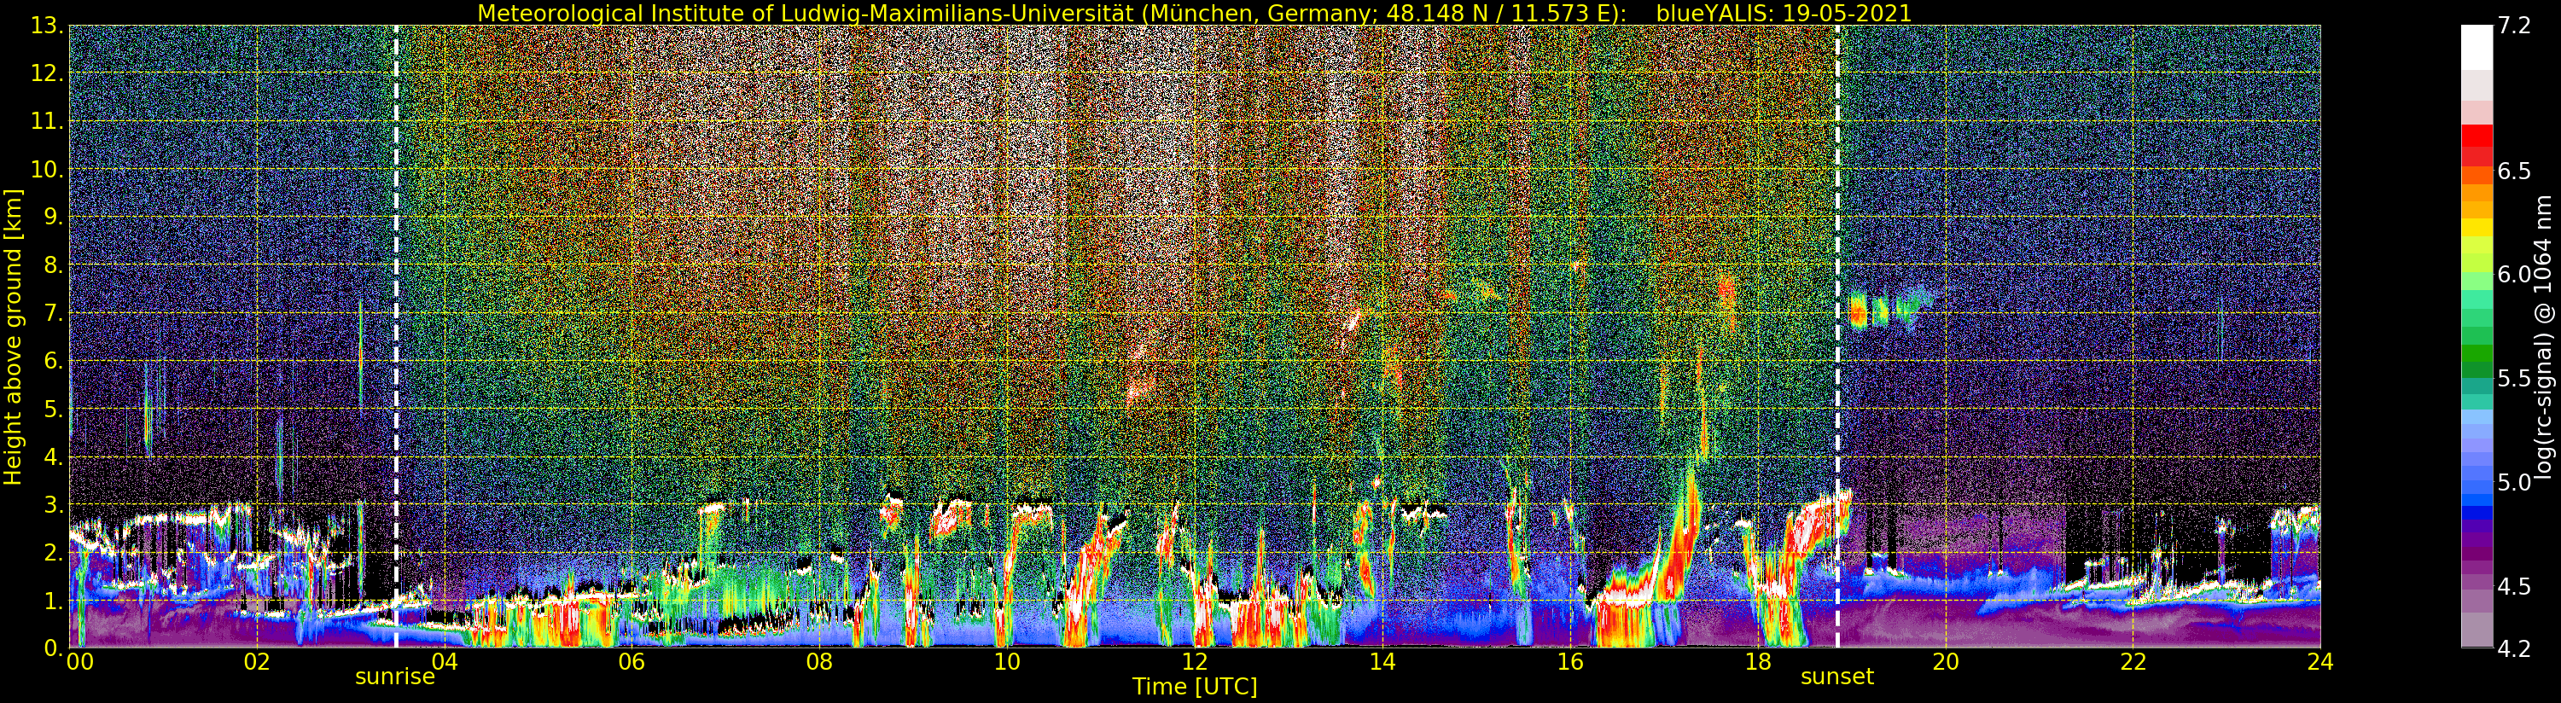Click the 'Height above ground [km]' axis label
The width and height of the screenshot is (2561, 703).
pos(13,337)
